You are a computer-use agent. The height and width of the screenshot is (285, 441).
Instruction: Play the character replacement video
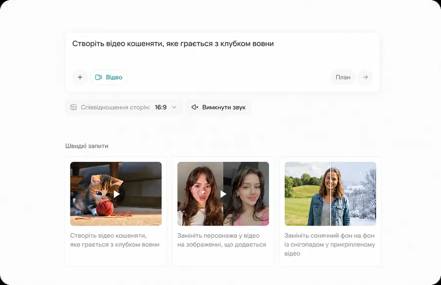coord(223,194)
